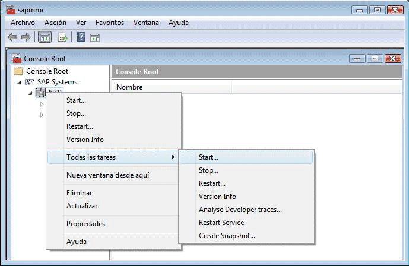The height and width of the screenshot is (266, 409).
Task: Click the Back arrow toolbar icon
Action: click(12, 37)
